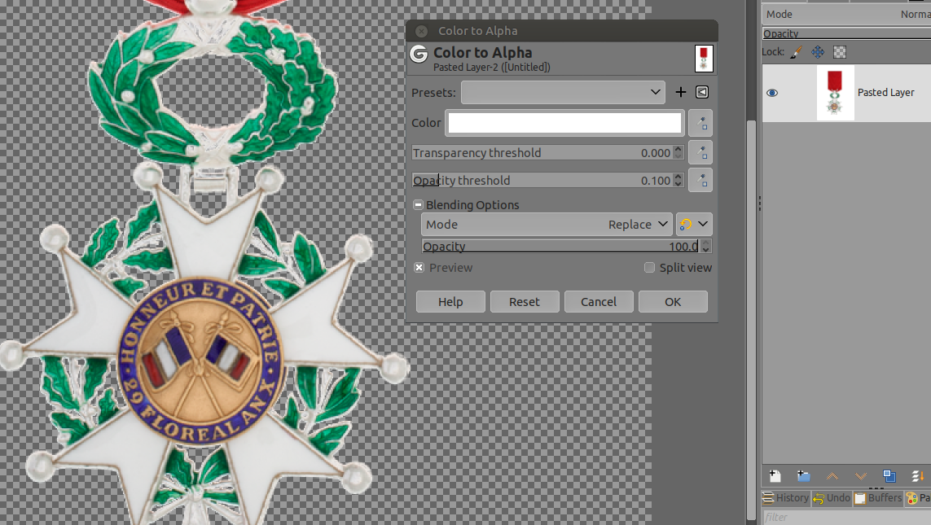Image resolution: width=931 pixels, height=525 pixels.
Task: Click the layer Opacity slider in Layers panel
Action: pos(846,34)
